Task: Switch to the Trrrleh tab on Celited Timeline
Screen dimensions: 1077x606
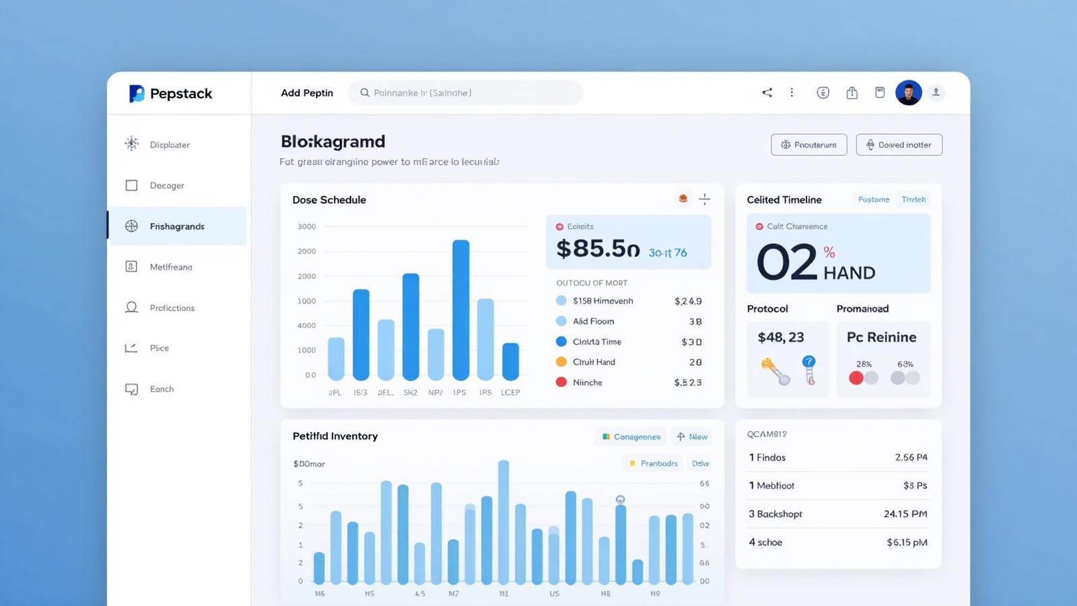Action: (x=913, y=199)
